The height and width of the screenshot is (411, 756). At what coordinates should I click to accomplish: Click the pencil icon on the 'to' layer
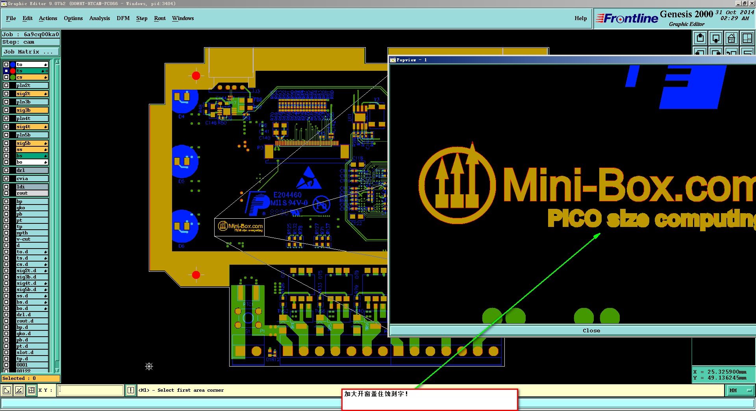pyautogui.click(x=46, y=65)
